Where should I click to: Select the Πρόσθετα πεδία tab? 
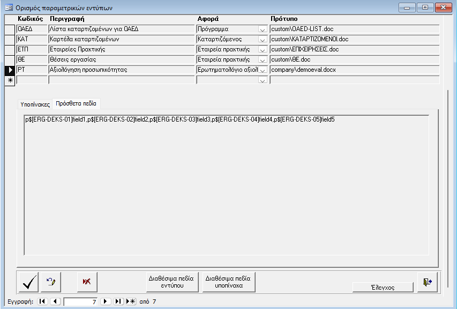(x=76, y=103)
